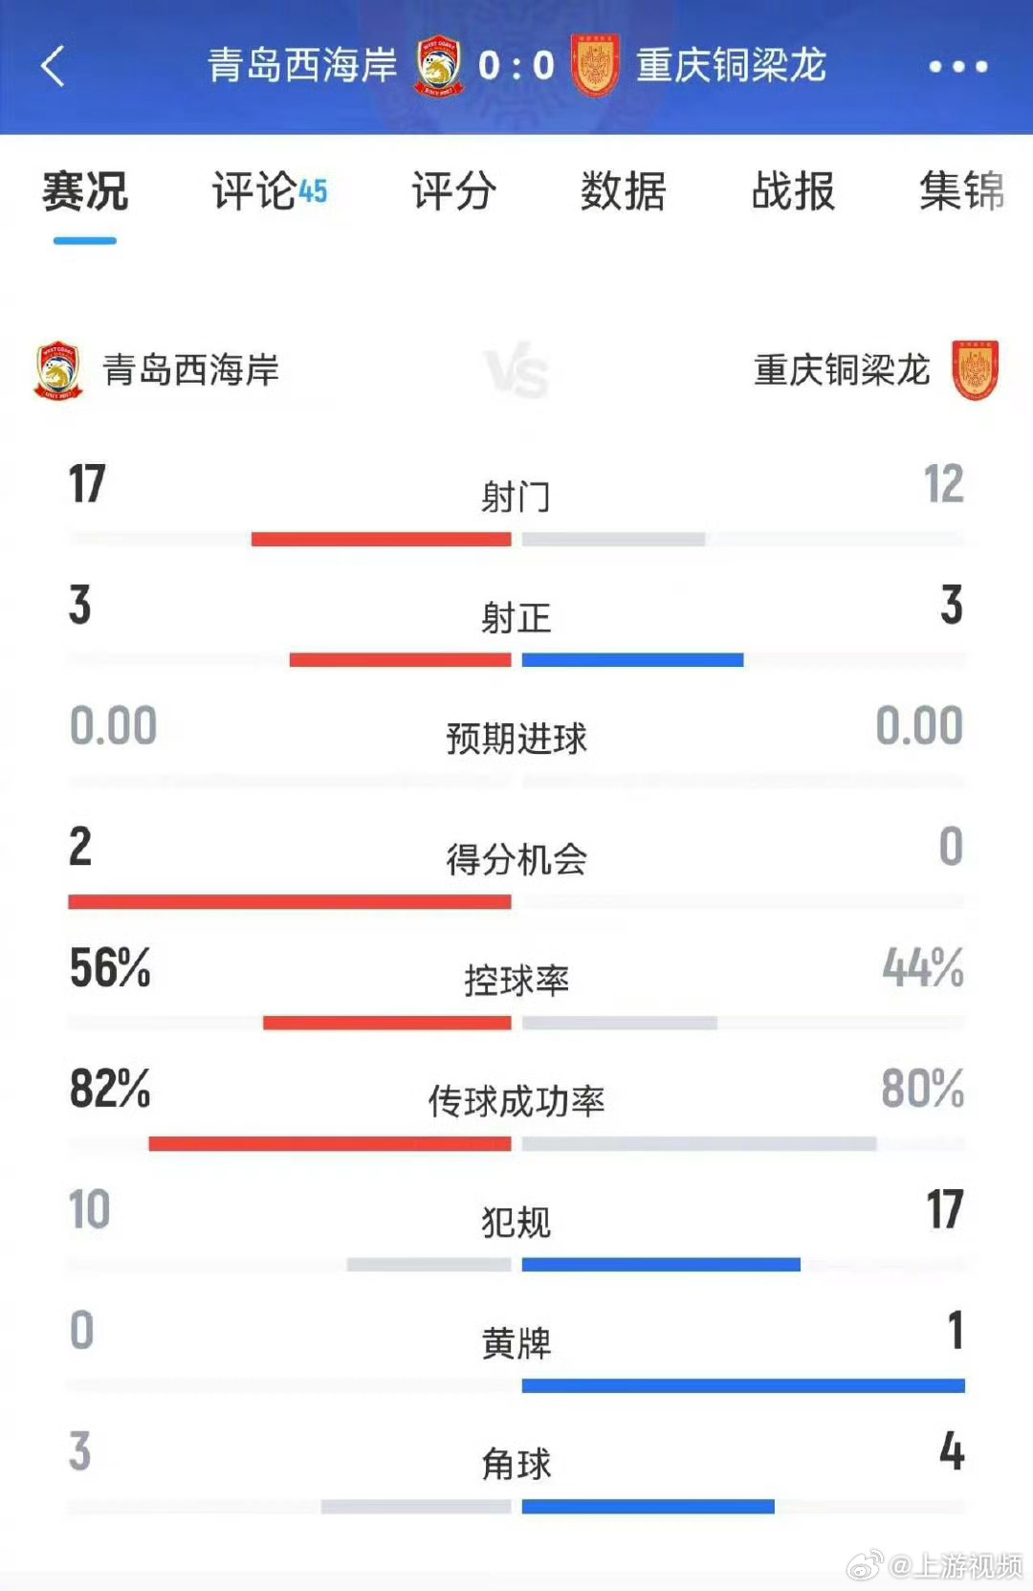1033x1591 pixels.
Task: Tap the 预期进球 stat label
Action: 516,739
